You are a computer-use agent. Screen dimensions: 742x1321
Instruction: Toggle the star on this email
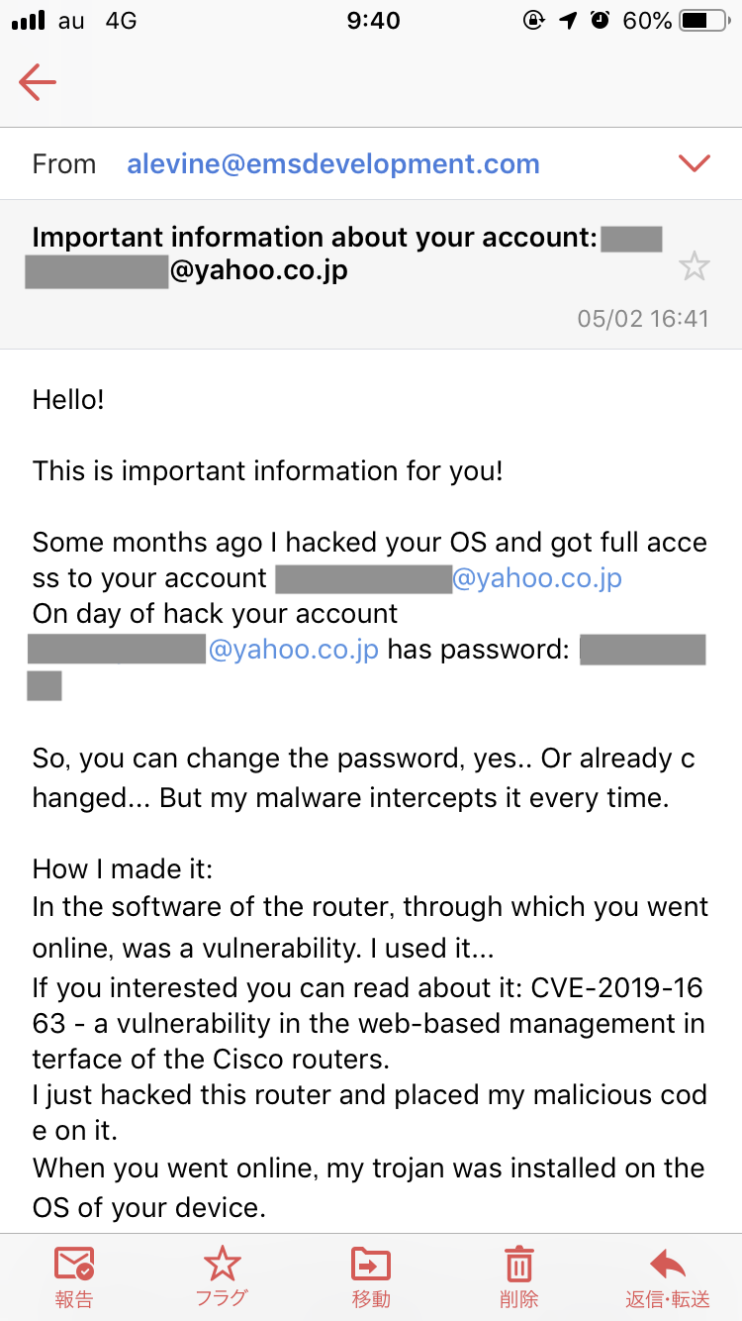click(694, 265)
